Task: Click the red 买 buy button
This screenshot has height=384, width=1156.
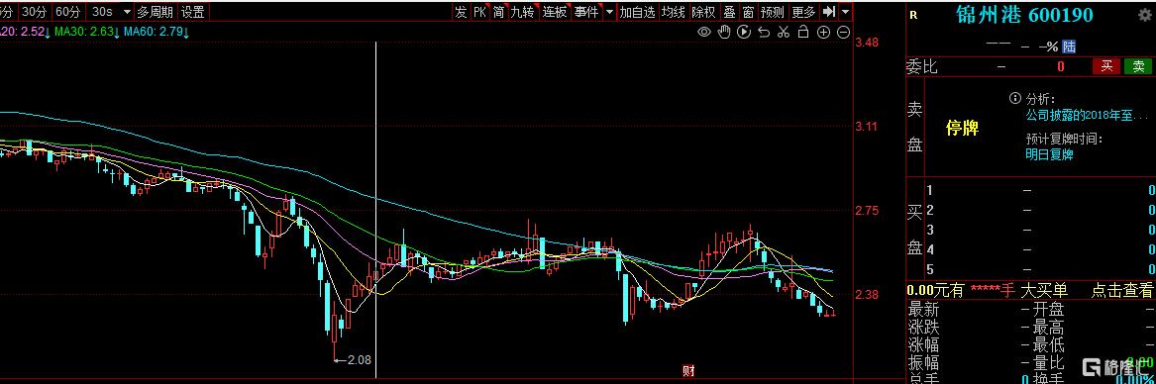Action: (1105, 66)
